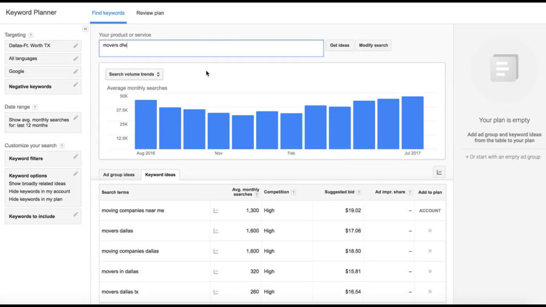
Task: Show trend chart for movers in dallas
Action: [216, 271]
